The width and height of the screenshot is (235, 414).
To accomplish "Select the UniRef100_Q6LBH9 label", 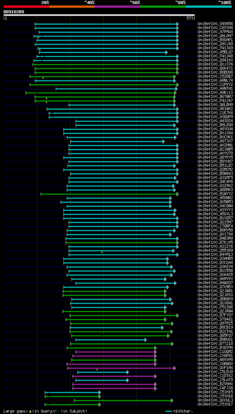I will click(215, 105).
